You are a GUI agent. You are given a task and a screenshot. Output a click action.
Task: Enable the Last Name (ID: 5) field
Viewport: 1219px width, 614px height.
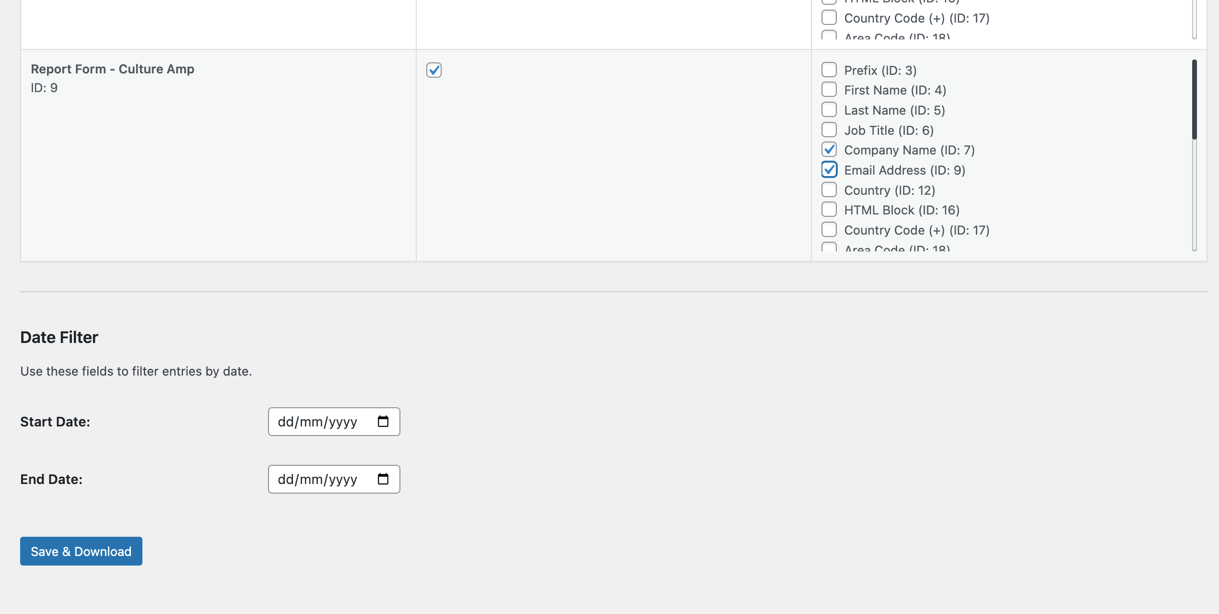[x=829, y=110]
